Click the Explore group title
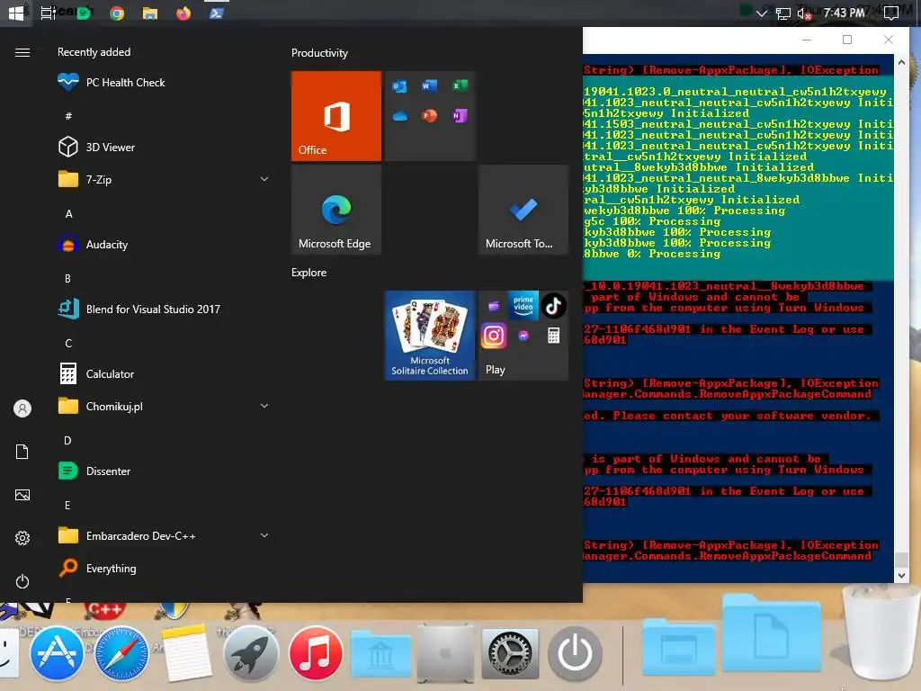The width and height of the screenshot is (921, 691). click(x=309, y=273)
